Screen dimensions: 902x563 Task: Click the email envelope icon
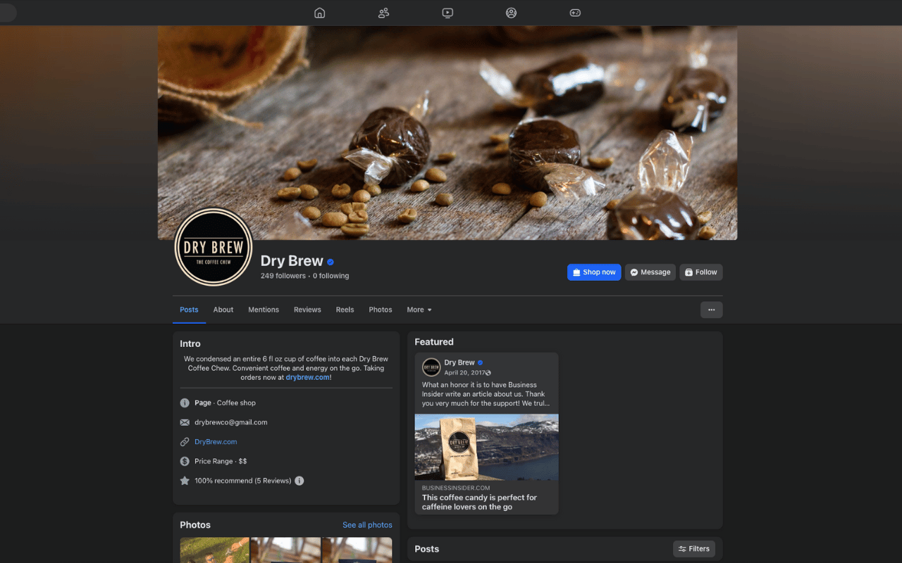(185, 422)
